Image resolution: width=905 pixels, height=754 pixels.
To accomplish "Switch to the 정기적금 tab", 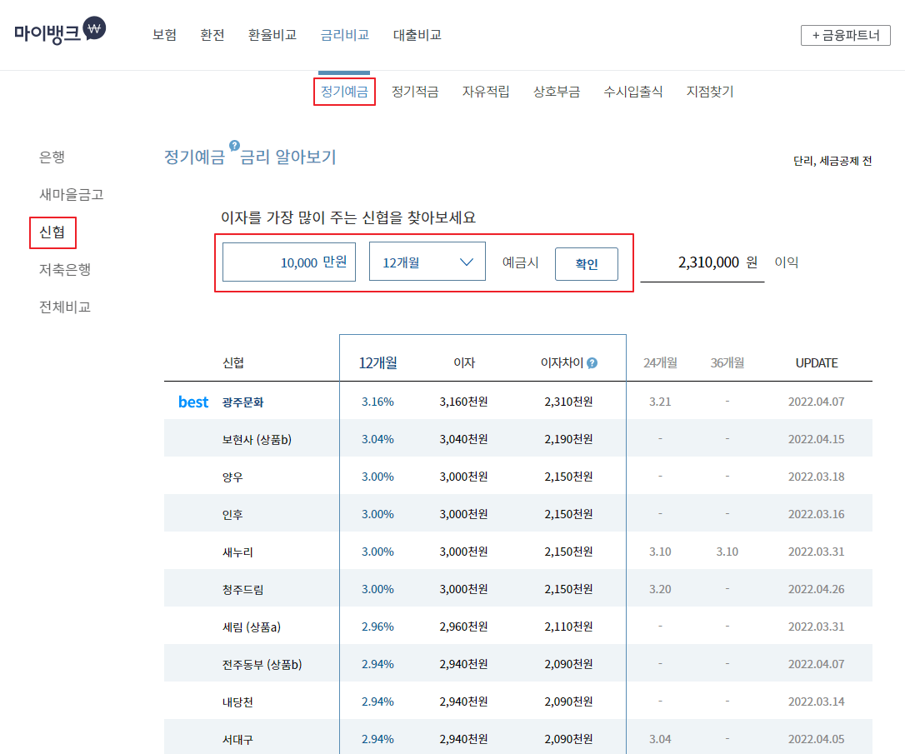I will [415, 91].
